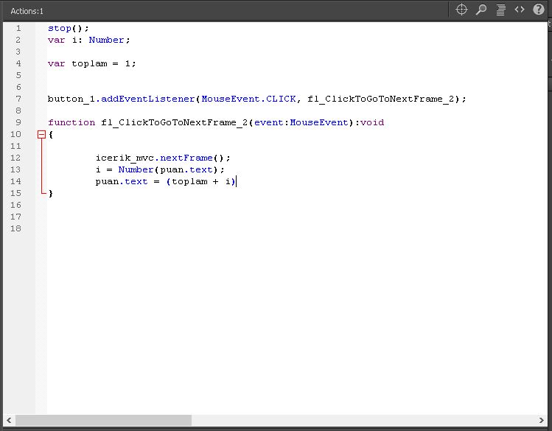Click line number 7 in the gutter
Image resolution: width=552 pixels, height=431 pixels.
click(18, 99)
